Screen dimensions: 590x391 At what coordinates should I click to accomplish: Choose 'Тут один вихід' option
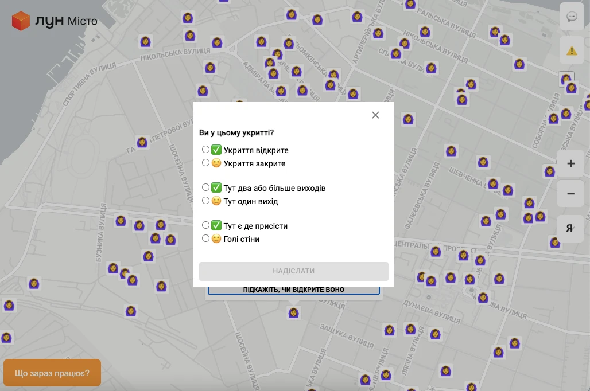[205, 201]
